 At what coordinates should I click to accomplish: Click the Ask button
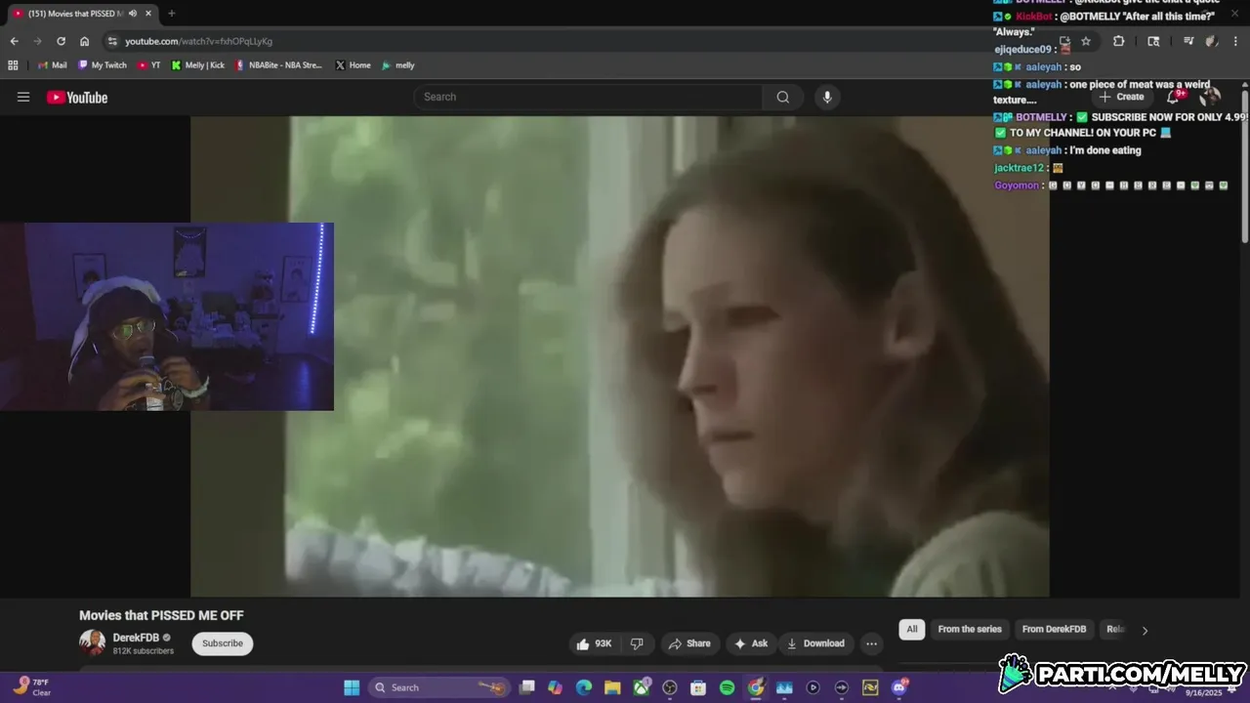pyautogui.click(x=751, y=643)
